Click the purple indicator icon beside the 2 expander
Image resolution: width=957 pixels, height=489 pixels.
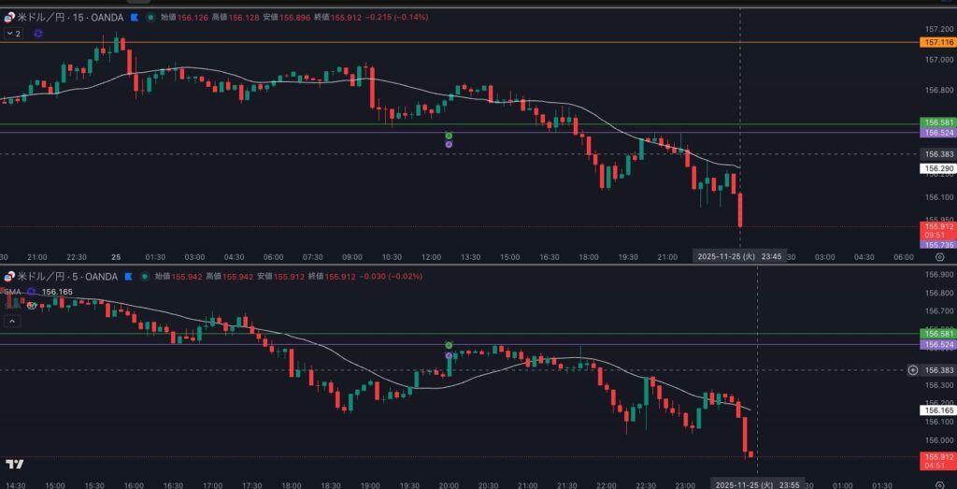tap(38, 33)
